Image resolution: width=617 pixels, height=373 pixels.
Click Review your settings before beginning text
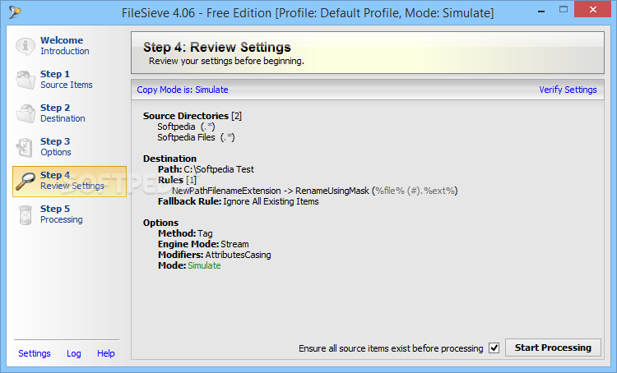pyautogui.click(x=226, y=61)
